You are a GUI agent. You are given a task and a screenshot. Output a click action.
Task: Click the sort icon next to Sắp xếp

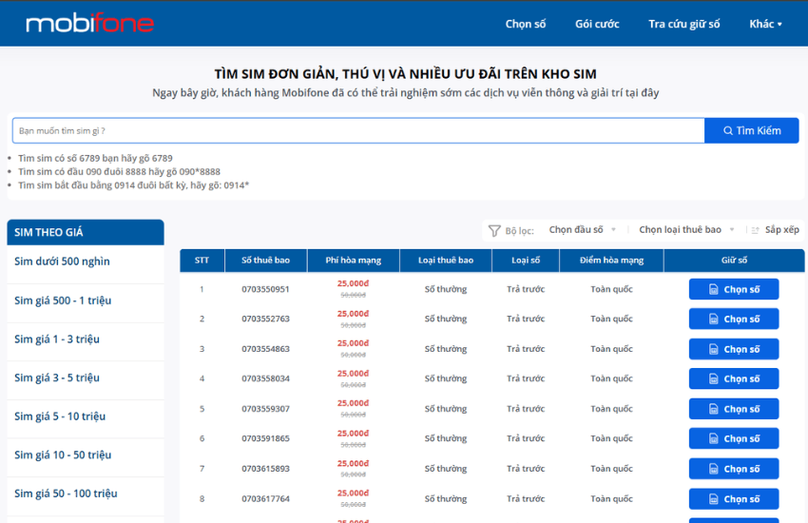[756, 230]
